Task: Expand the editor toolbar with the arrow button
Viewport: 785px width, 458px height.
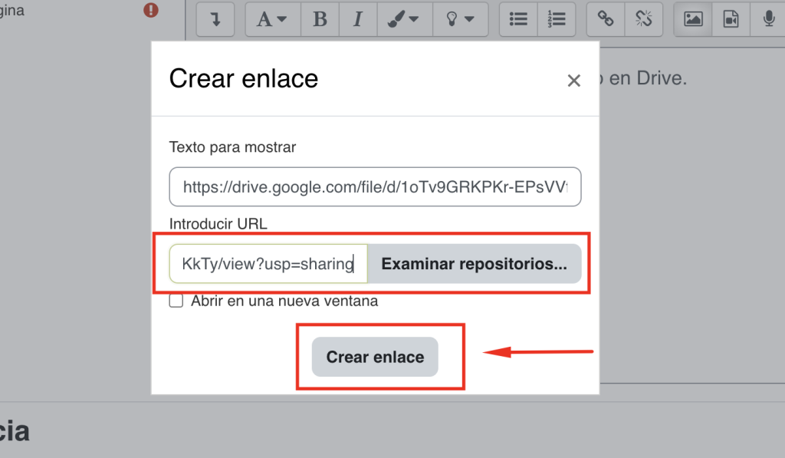Action: coord(215,19)
